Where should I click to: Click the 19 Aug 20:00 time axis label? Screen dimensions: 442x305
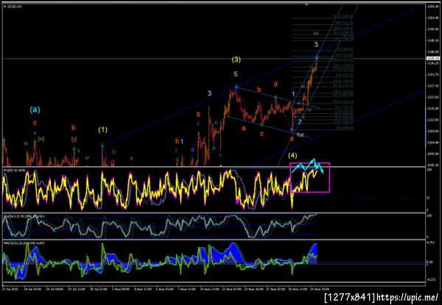pyautogui.click(x=319, y=288)
